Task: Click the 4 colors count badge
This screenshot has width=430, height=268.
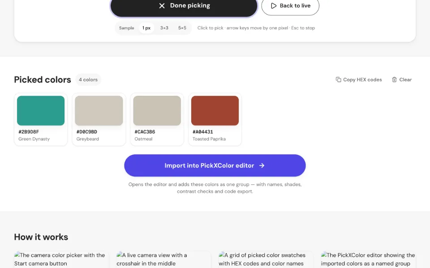Action: click(88, 80)
